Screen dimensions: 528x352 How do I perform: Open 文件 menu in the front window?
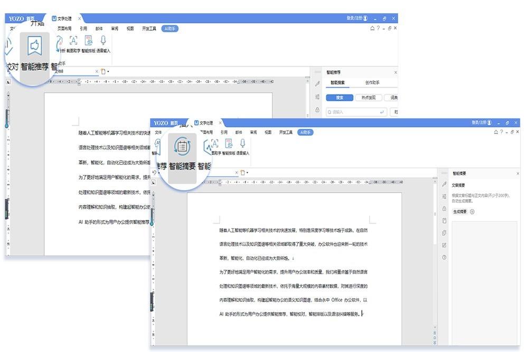tap(158, 132)
